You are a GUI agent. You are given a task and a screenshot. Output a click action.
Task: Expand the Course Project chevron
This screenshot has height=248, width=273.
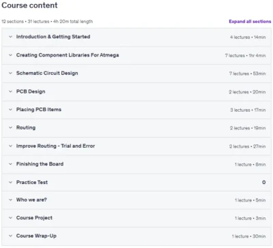click(x=10, y=218)
